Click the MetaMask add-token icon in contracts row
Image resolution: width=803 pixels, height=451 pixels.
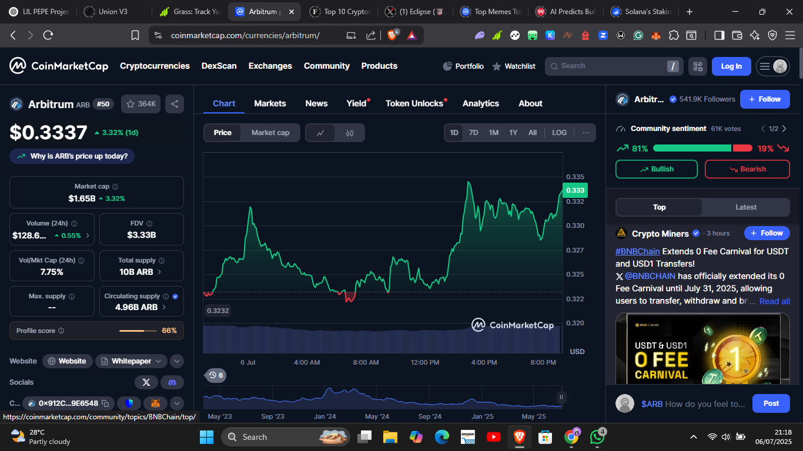click(x=155, y=403)
